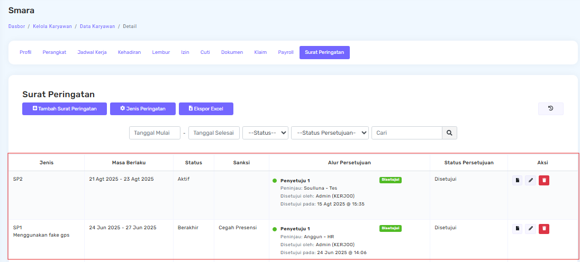This screenshot has width=580, height=262.
Task: Click the Tanggal Mulai date field
Action: 155,133
